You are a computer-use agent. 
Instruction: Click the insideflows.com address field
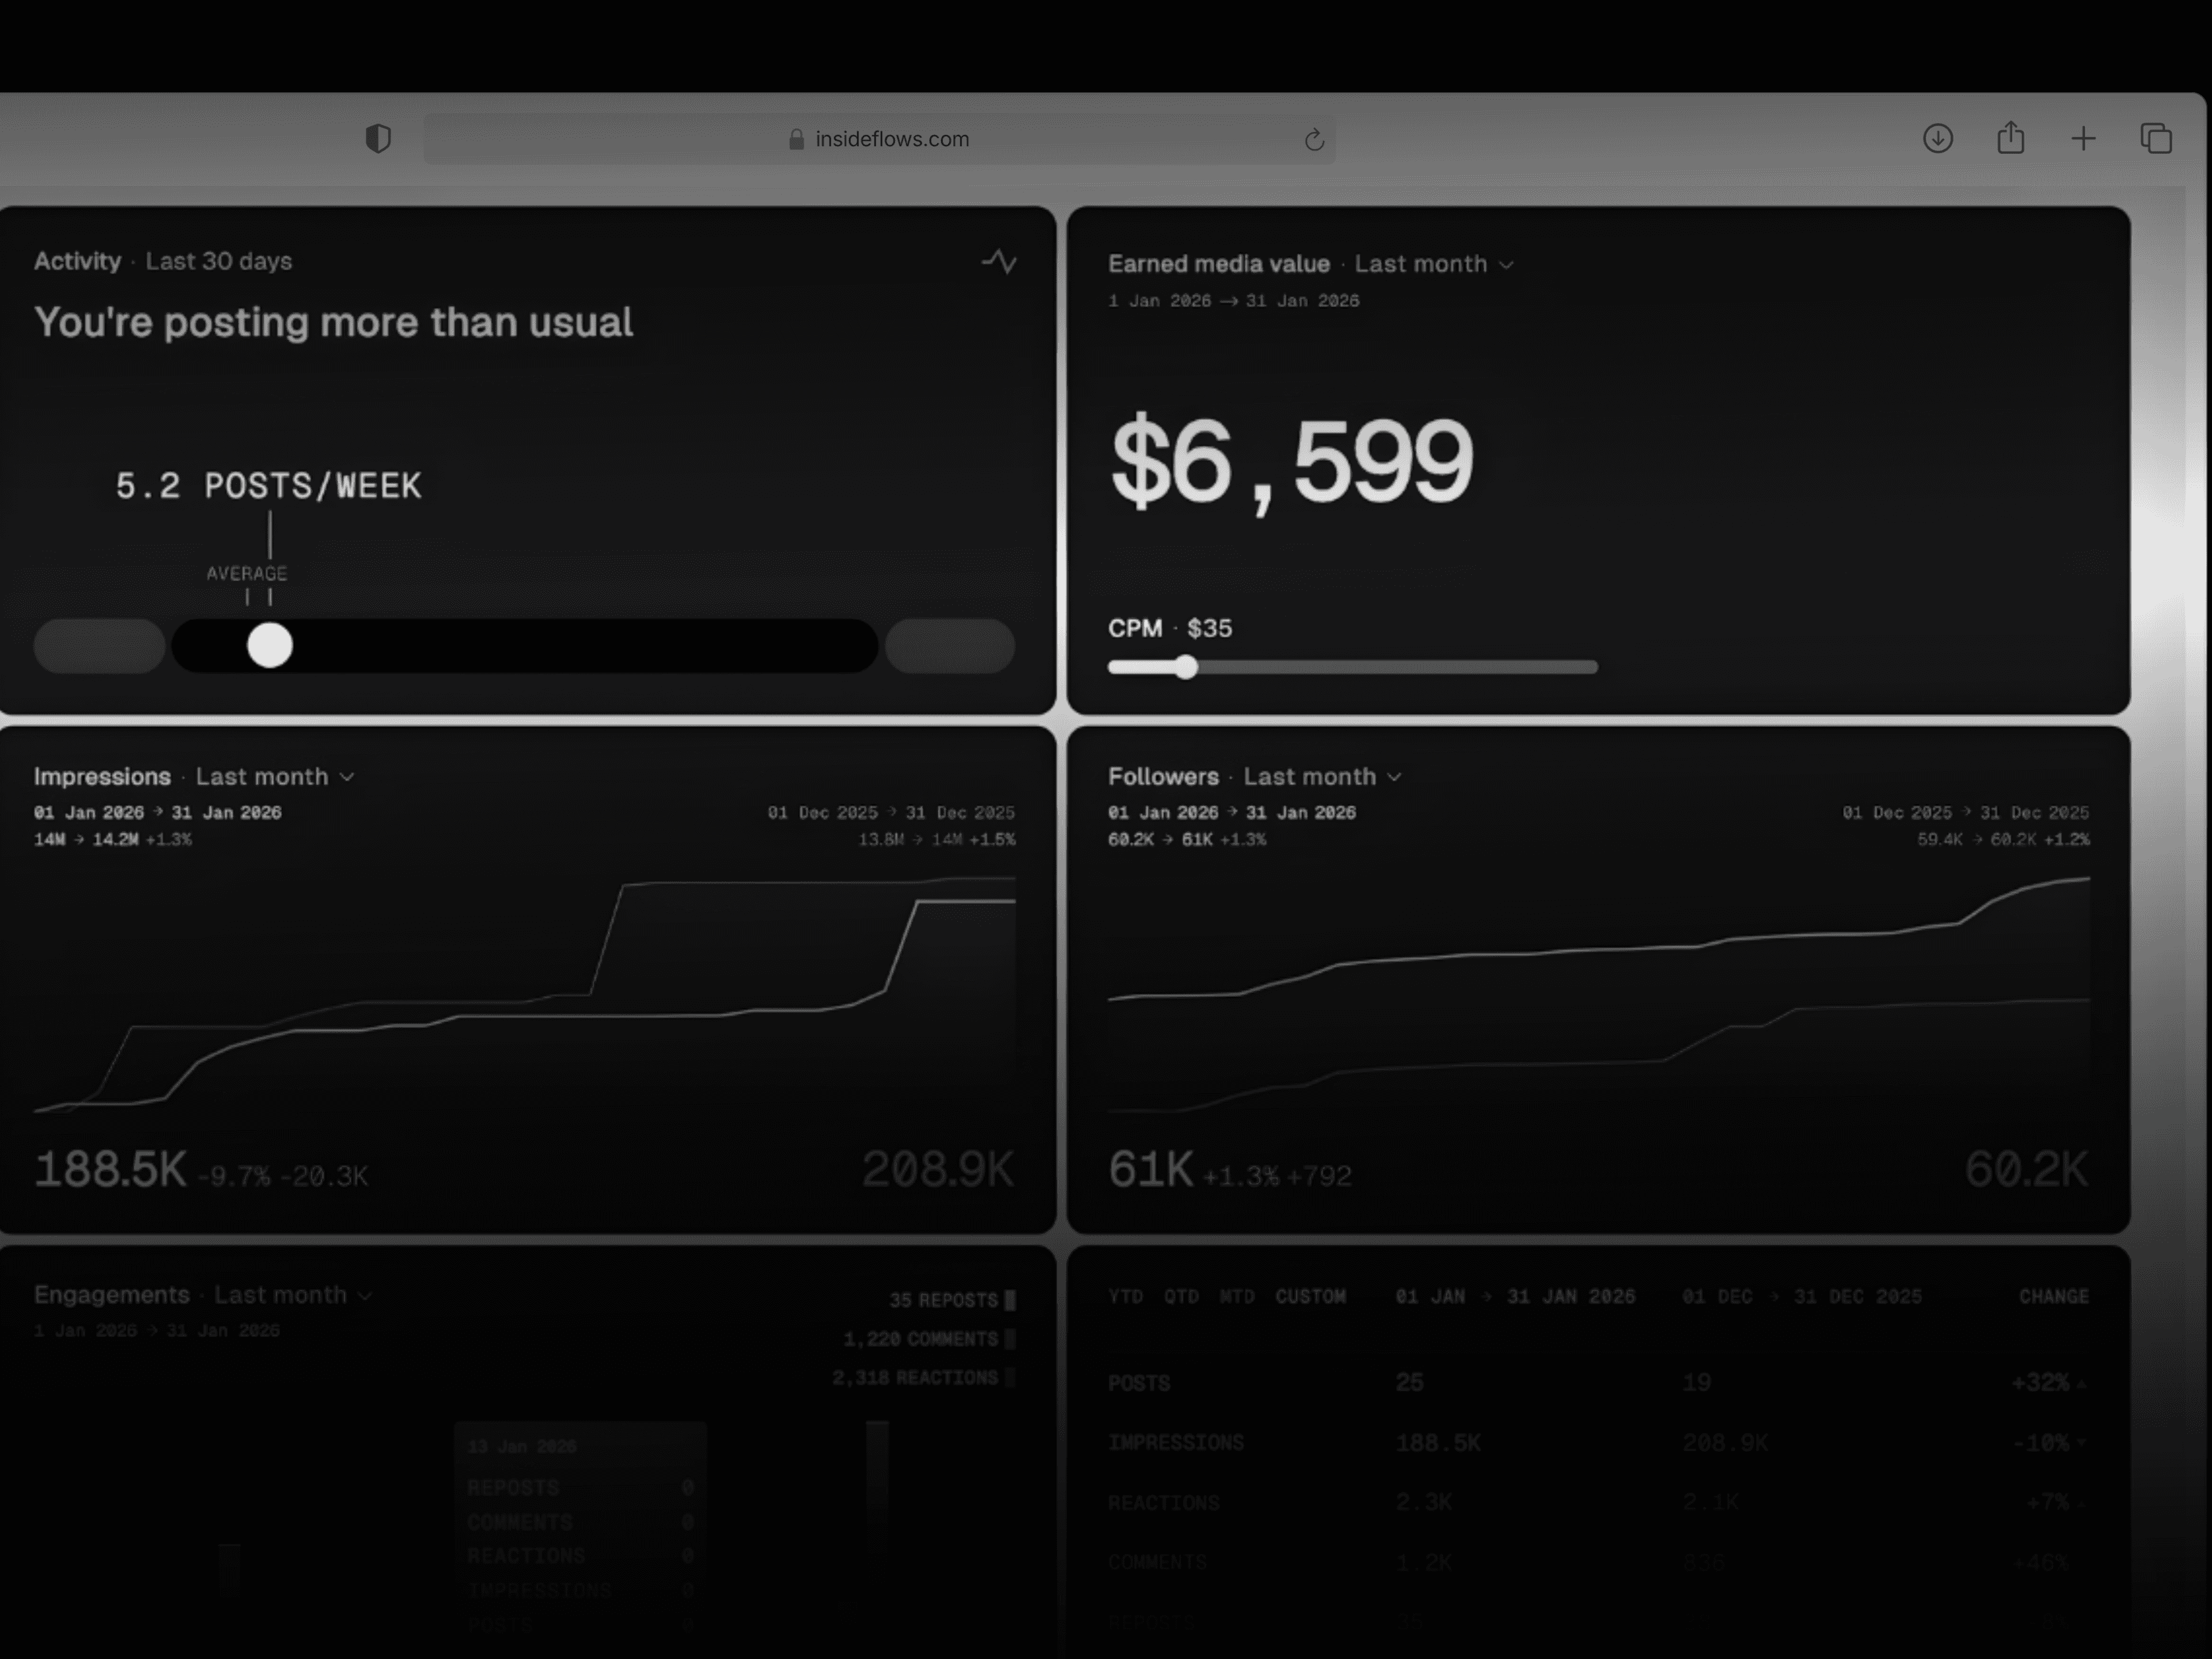pos(892,139)
